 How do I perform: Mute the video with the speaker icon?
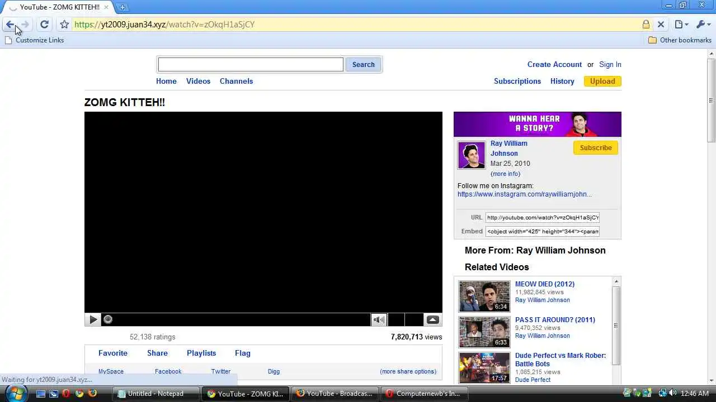coord(379,320)
